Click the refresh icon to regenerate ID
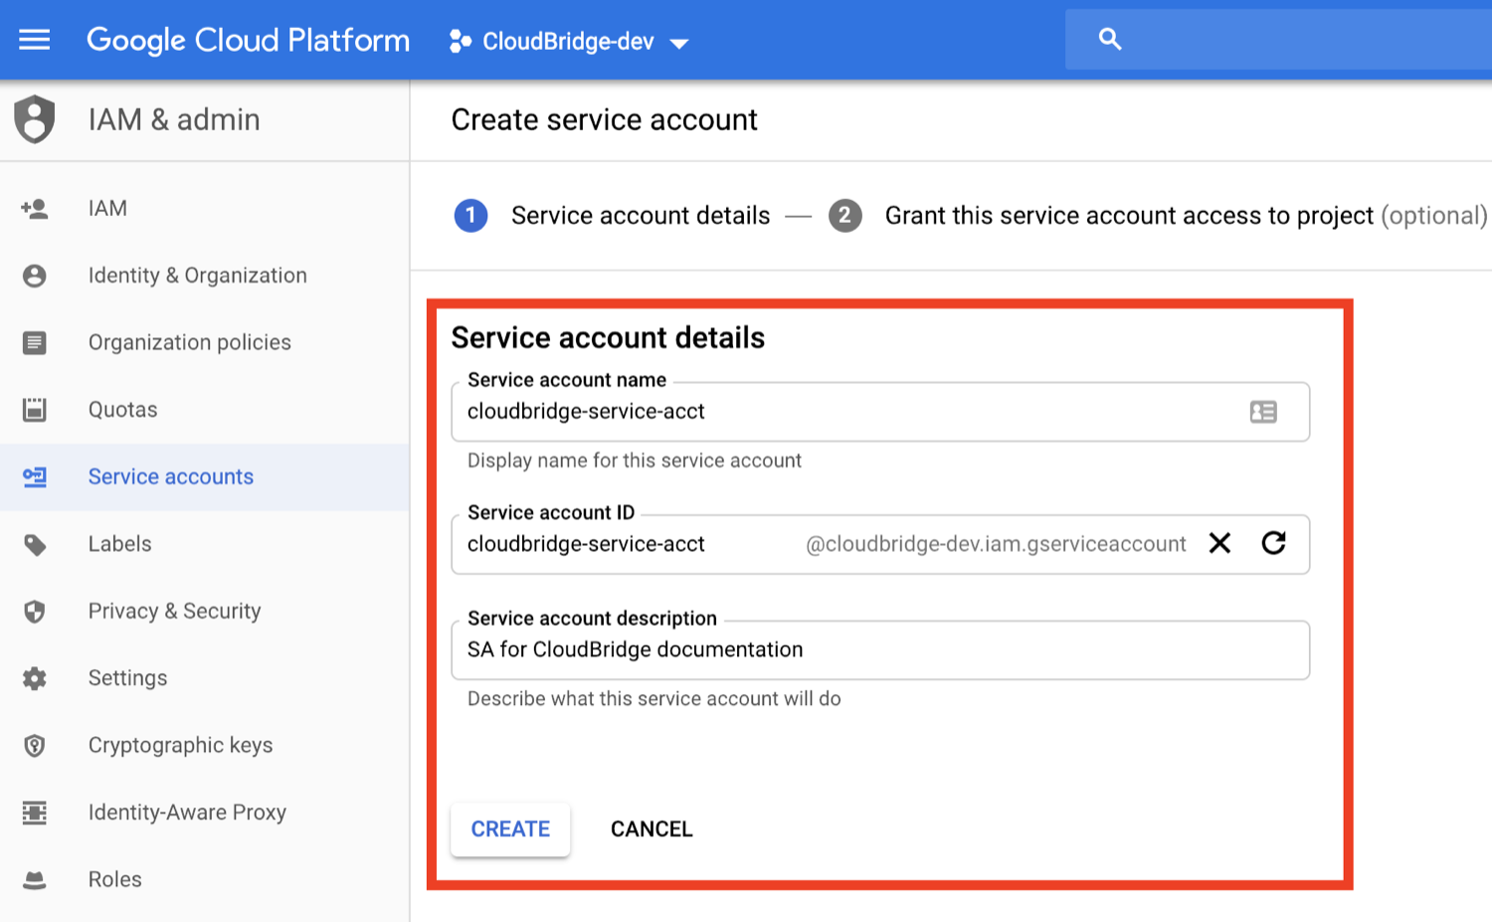 pyautogui.click(x=1273, y=543)
